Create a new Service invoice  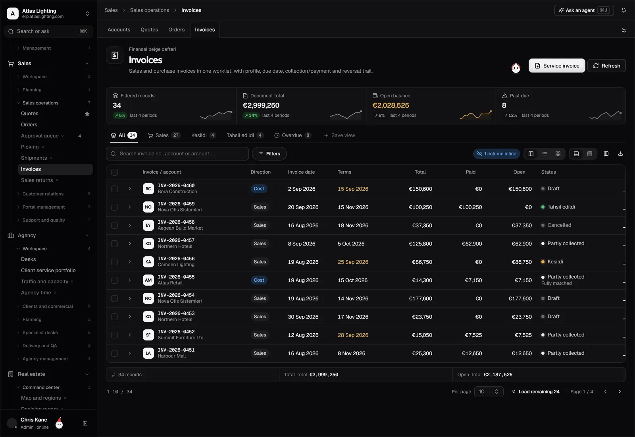(x=557, y=66)
